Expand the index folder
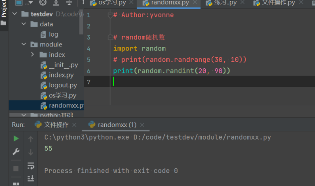Viewport: 315px width, 186px height. click(32, 55)
